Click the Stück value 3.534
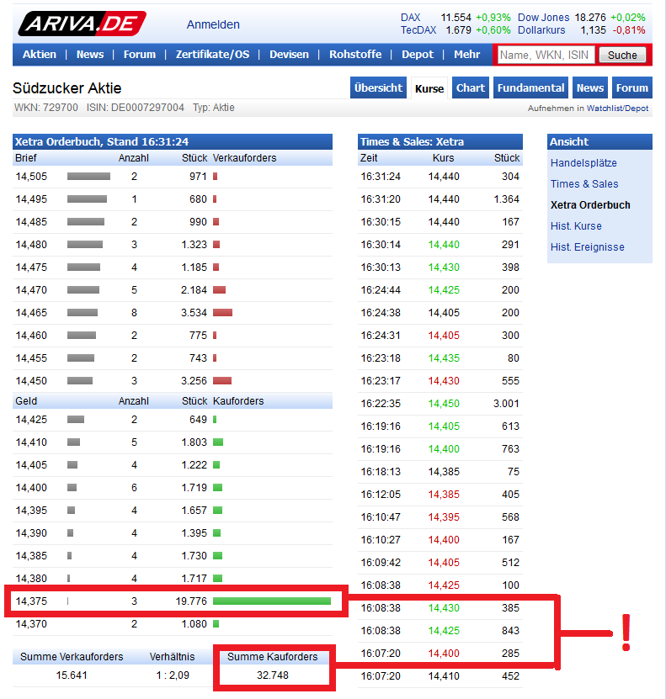The width and height of the screenshot is (666, 699). [x=194, y=313]
